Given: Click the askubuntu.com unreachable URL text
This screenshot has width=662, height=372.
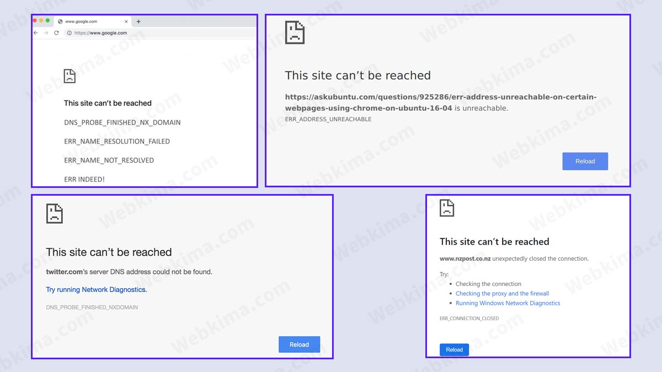Looking at the screenshot, I should pyautogui.click(x=441, y=103).
